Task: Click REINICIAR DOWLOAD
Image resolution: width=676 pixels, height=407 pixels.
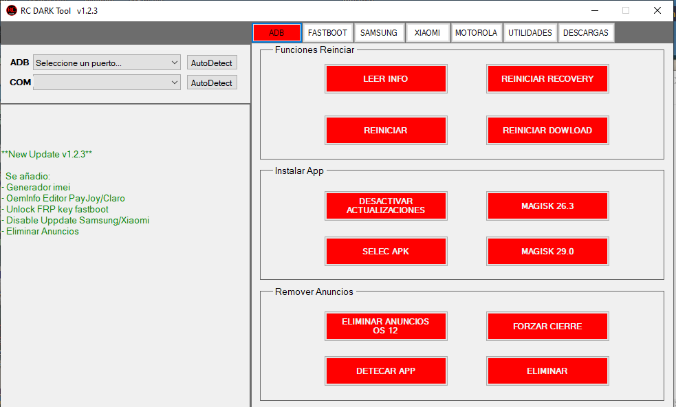Action: (547, 130)
